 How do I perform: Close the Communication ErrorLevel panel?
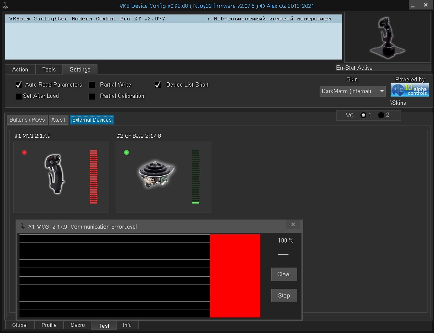[x=293, y=224]
